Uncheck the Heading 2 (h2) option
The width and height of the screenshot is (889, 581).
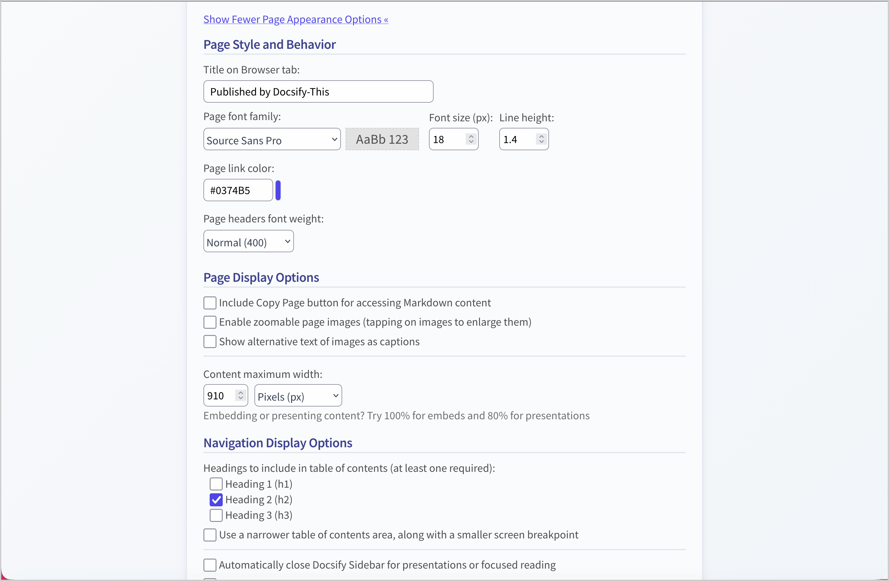click(x=216, y=500)
